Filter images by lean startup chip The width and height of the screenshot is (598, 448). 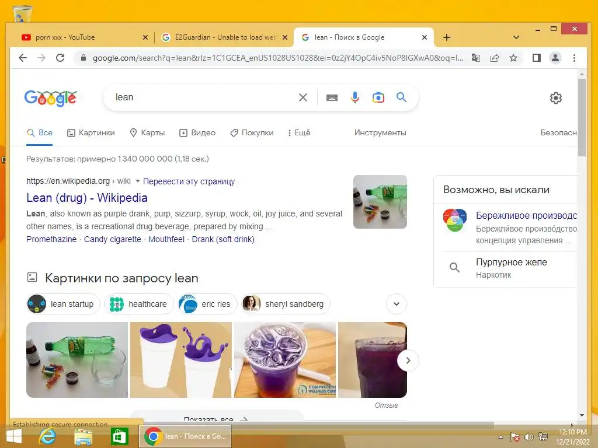tap(63, 304)
